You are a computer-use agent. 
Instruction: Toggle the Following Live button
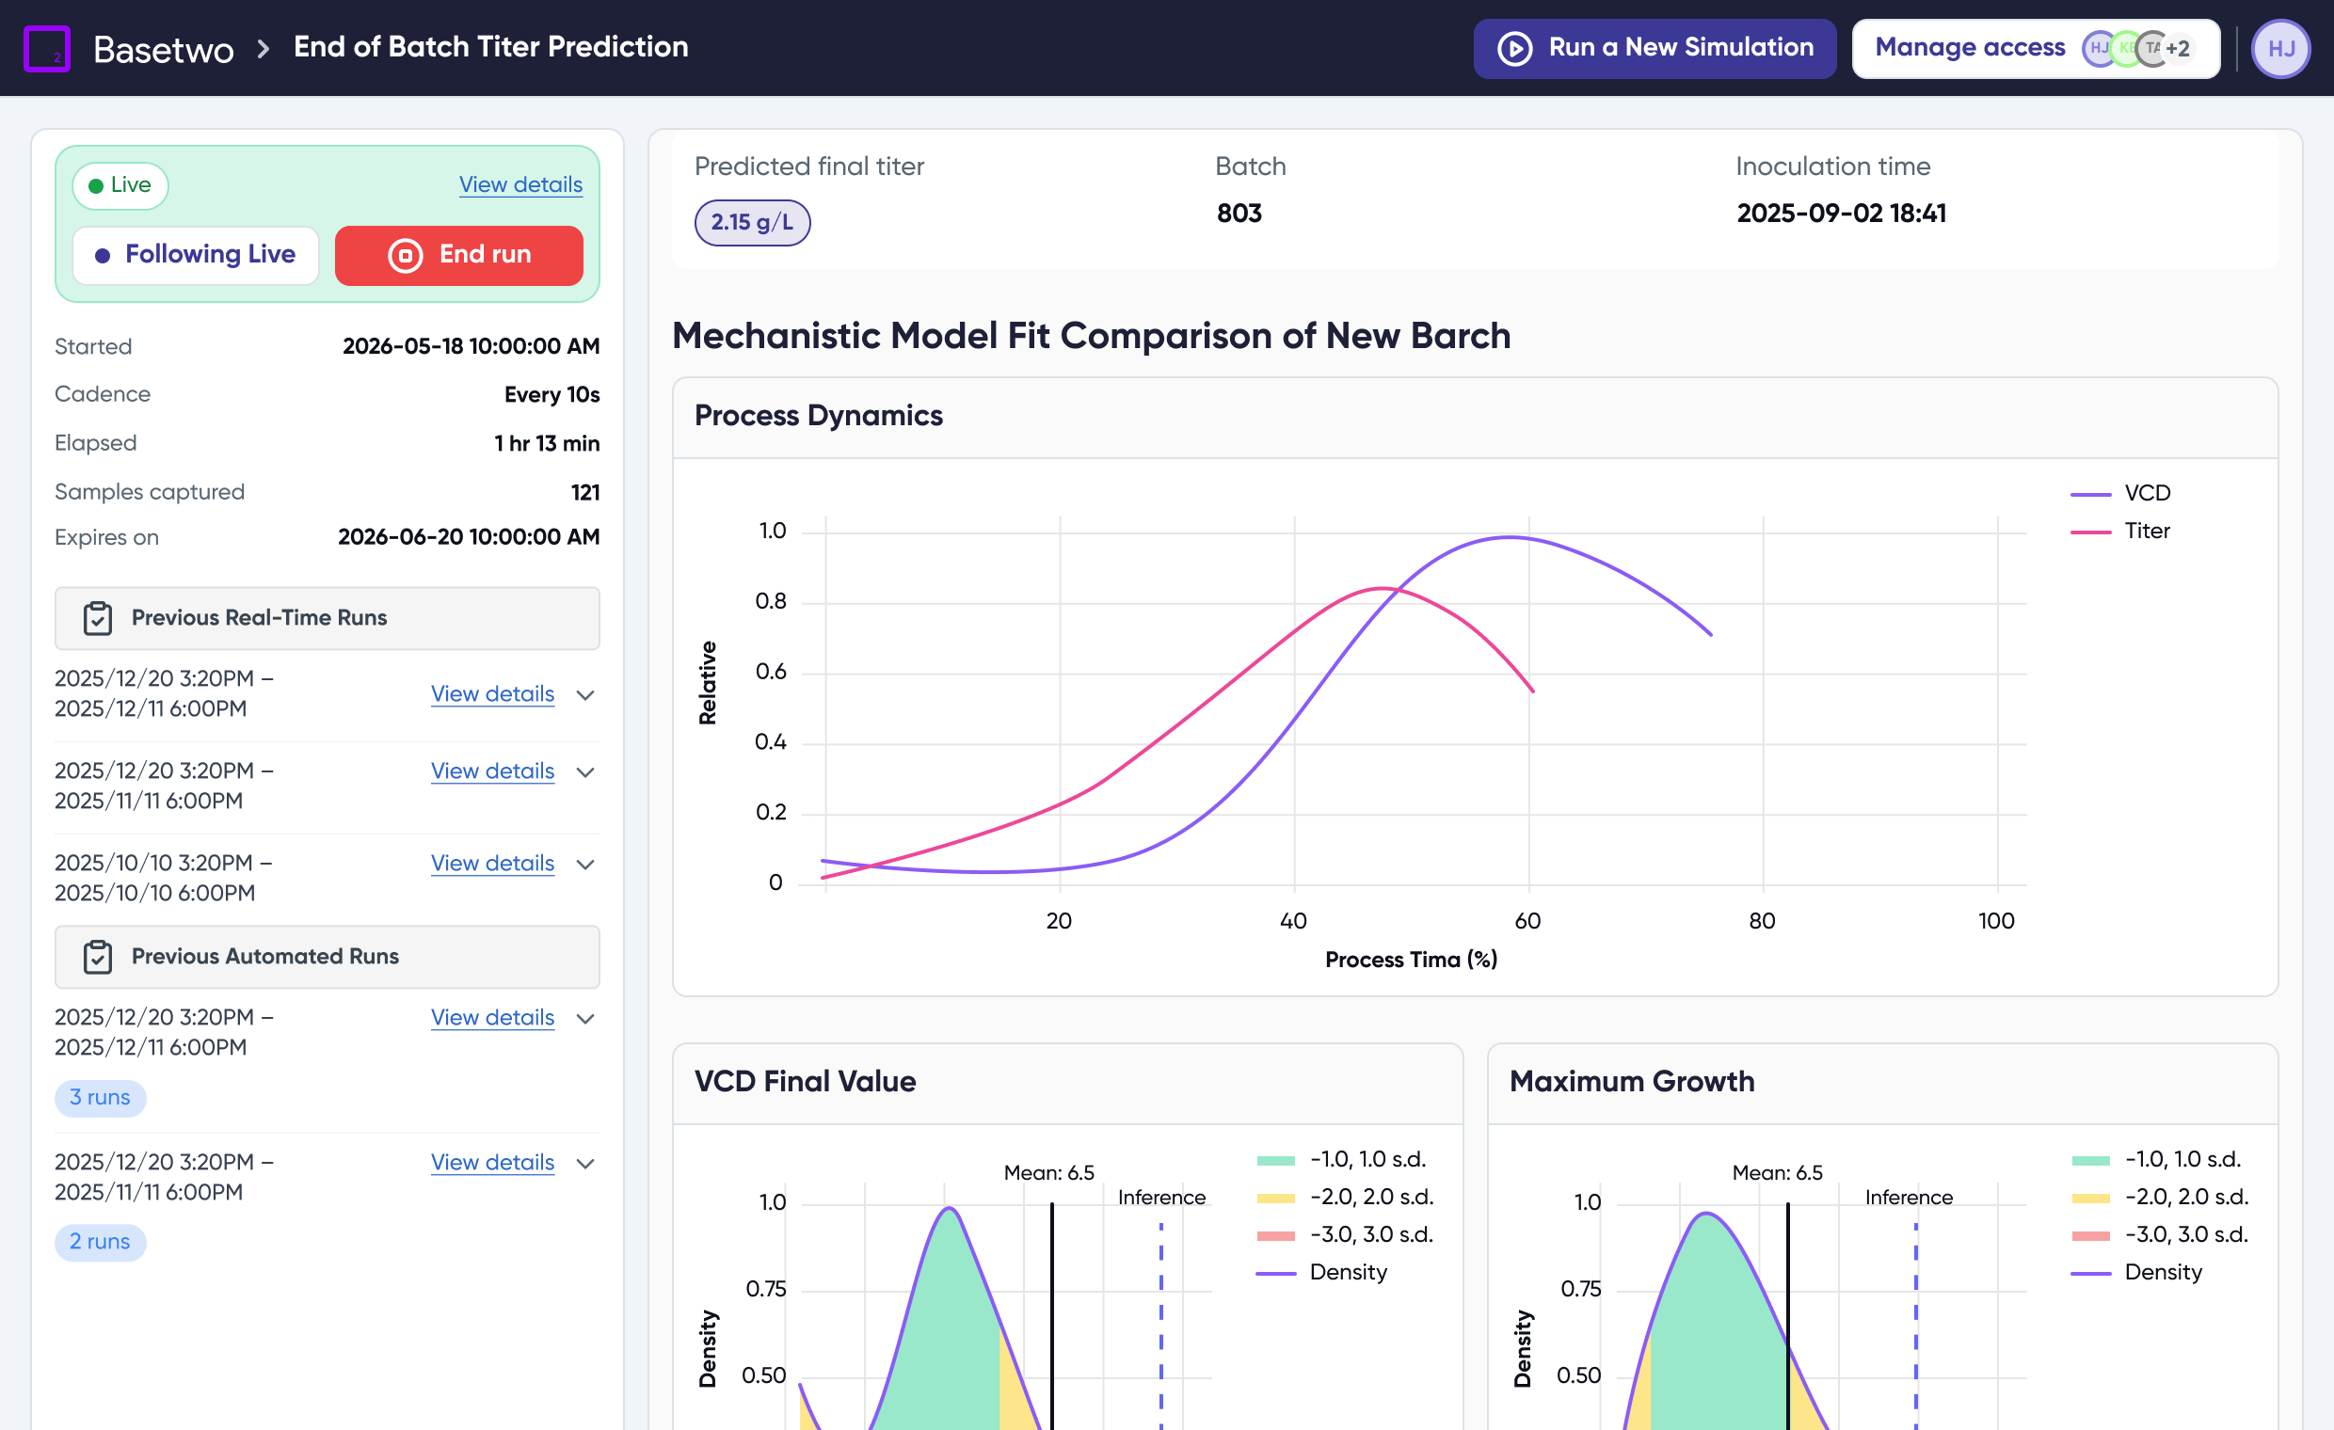coord(195,255)
